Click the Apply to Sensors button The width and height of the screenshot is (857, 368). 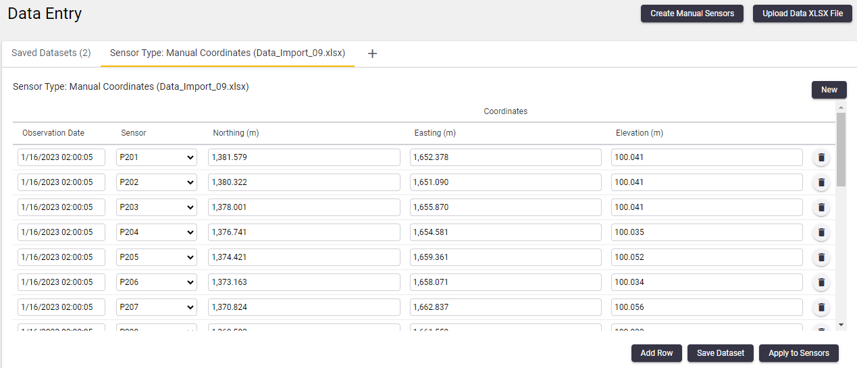click(x=798, y=353)
